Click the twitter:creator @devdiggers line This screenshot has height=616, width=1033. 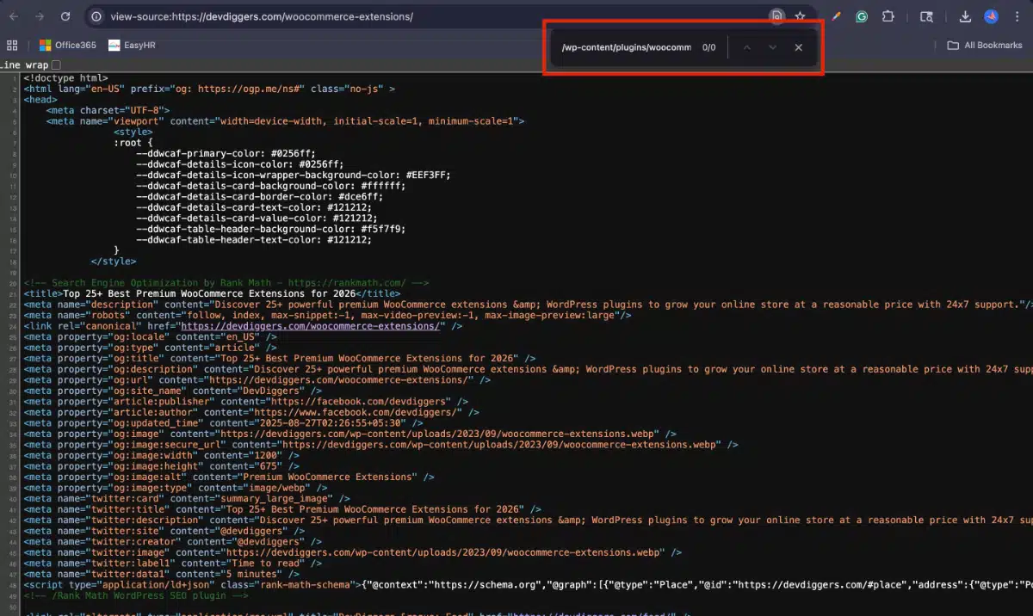(172, 541)
